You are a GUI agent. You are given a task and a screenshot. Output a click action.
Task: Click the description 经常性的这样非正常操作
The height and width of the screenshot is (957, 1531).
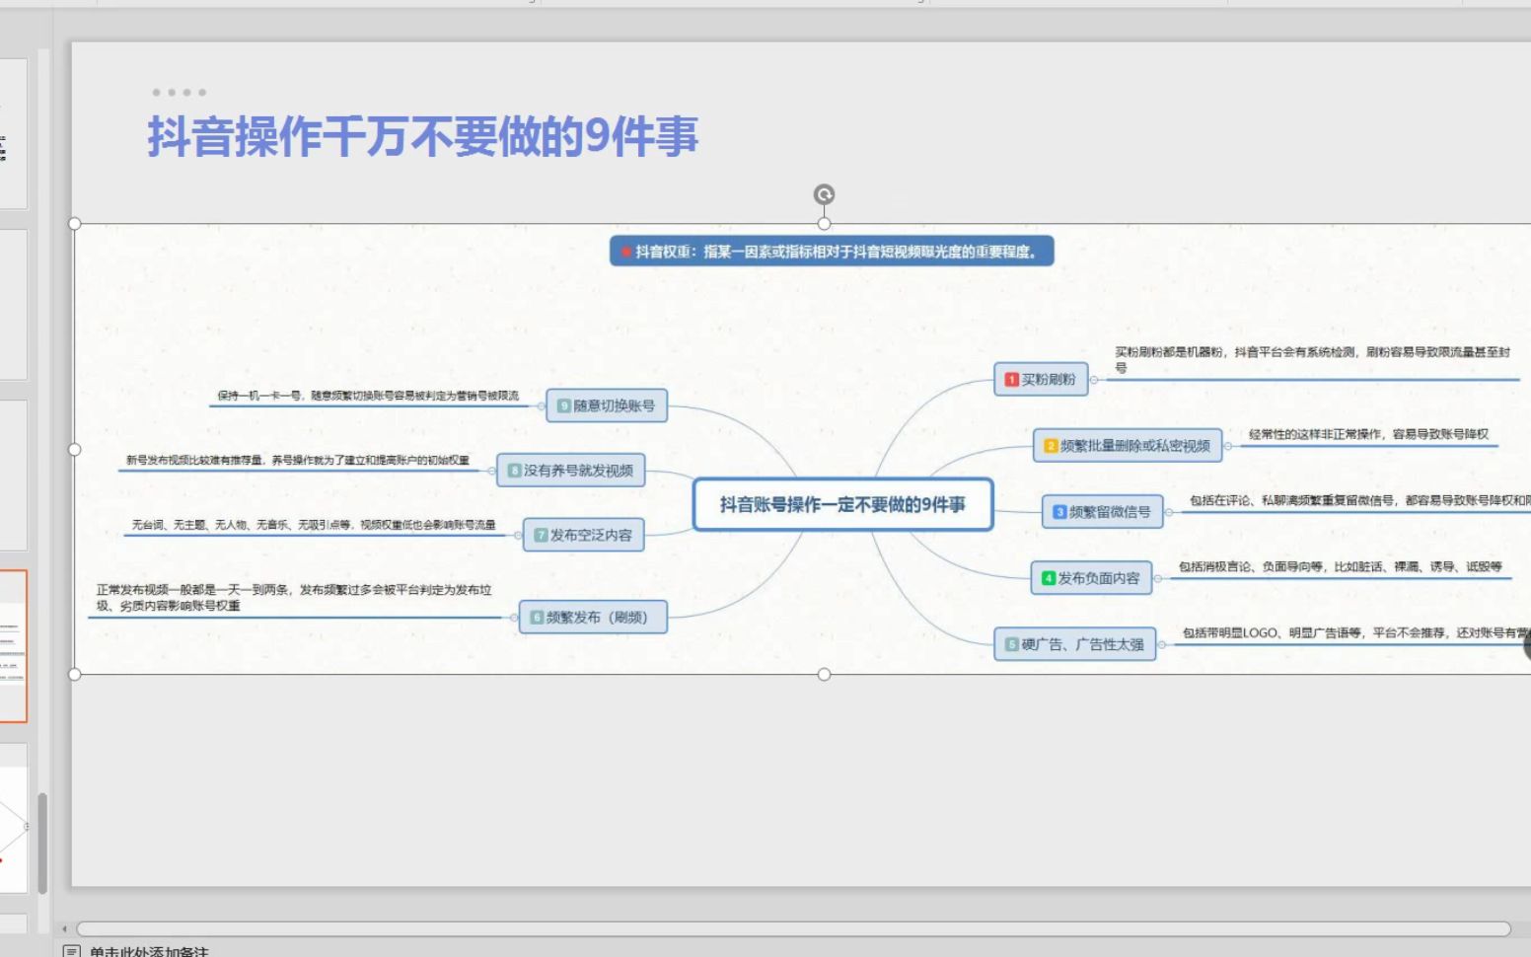(1368, 434)
